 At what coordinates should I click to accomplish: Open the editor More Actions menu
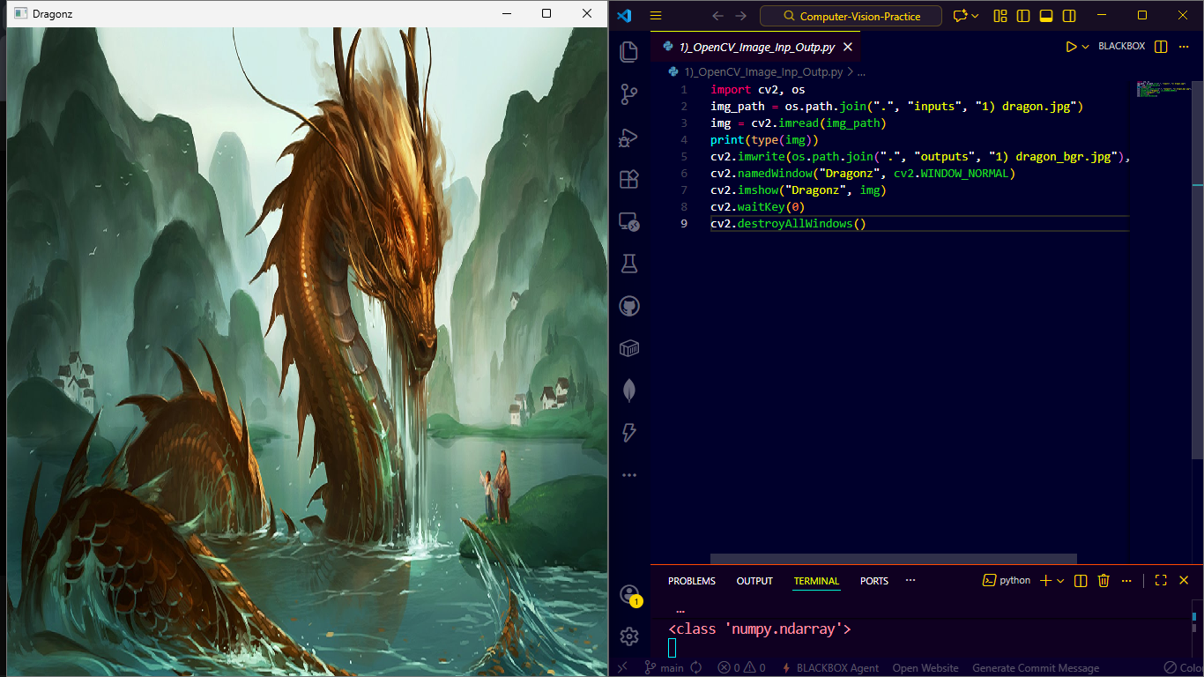pyautogui.click(x=1185, y=47)
